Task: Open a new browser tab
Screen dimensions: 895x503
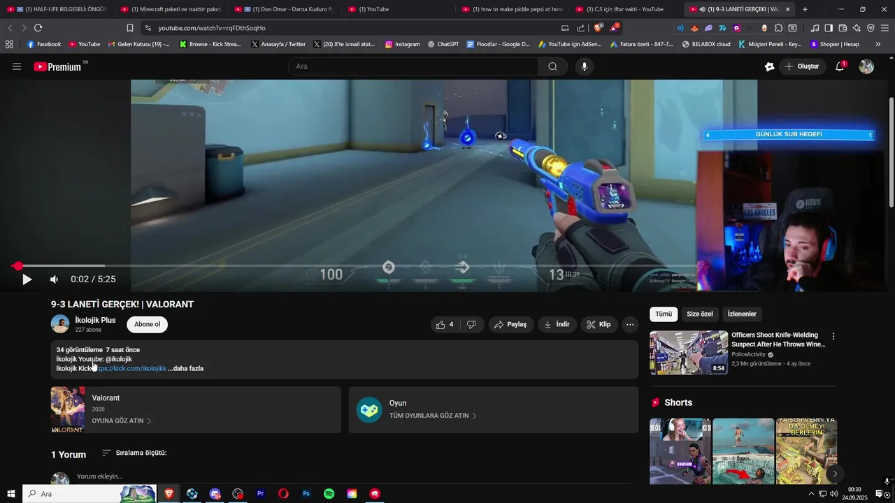Action: 805,9
